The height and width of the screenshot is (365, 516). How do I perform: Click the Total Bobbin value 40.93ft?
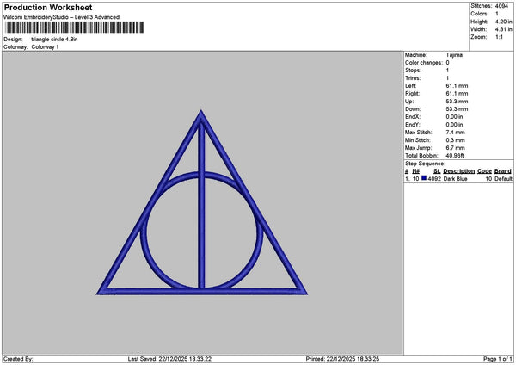pos(455,156)
